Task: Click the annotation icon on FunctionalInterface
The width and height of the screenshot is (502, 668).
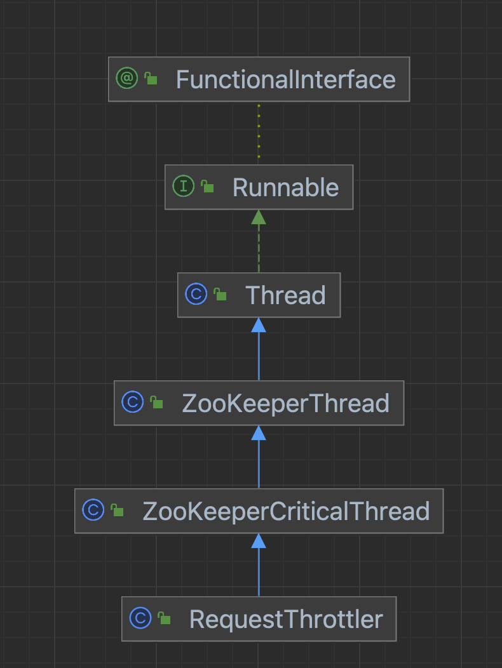Action: pos(126,79)
